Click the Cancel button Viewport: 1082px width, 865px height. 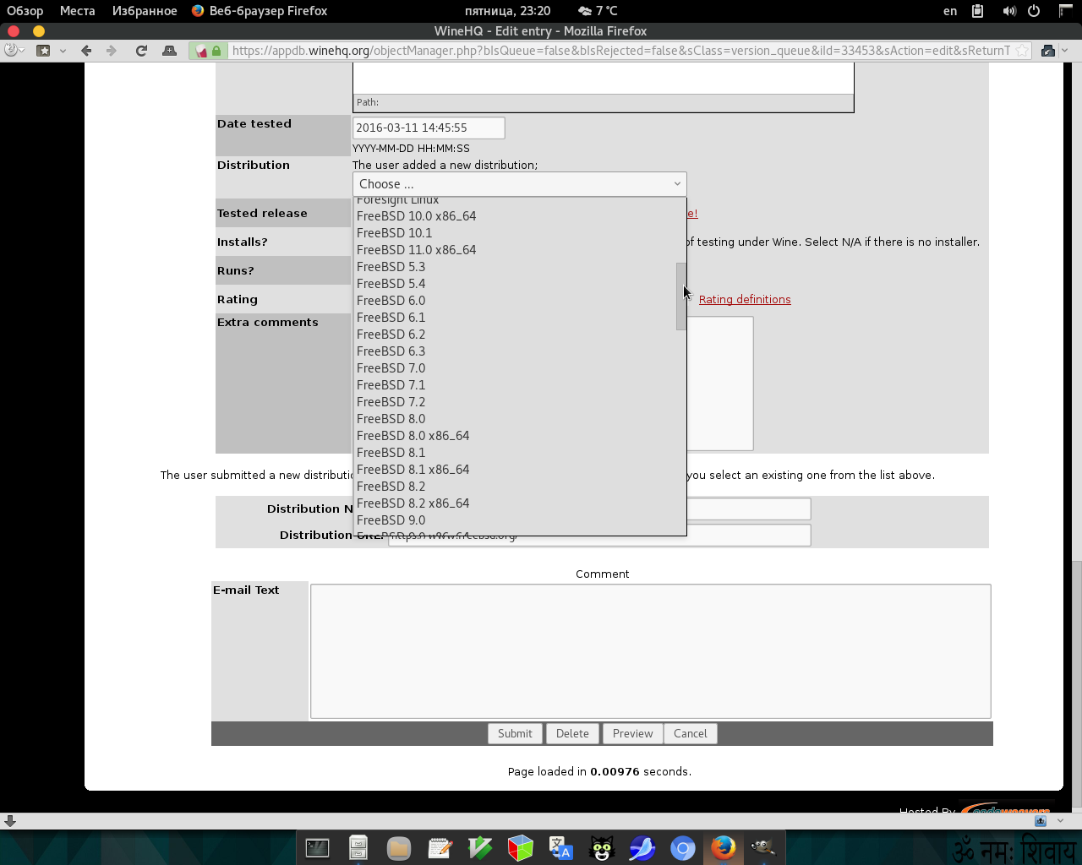coord(690,733)
